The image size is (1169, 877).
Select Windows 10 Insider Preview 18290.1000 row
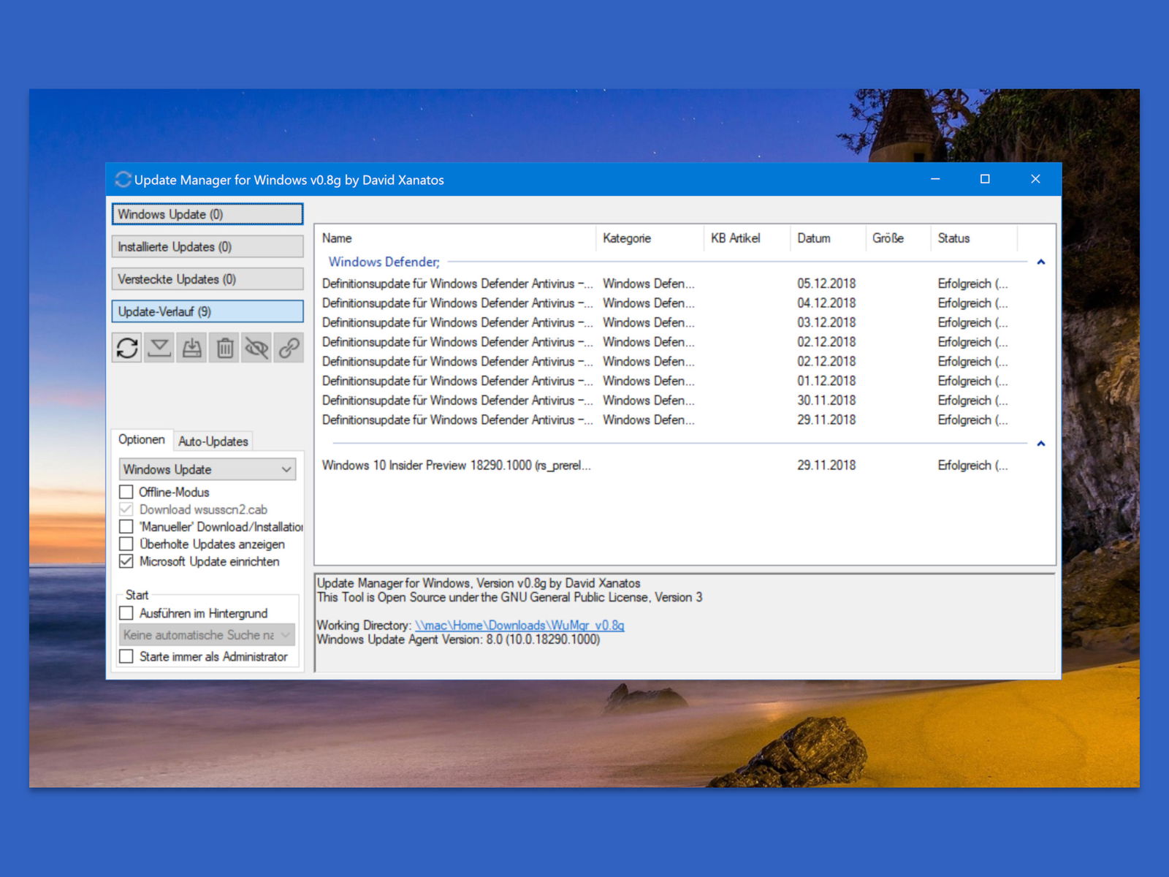[667, 466]
